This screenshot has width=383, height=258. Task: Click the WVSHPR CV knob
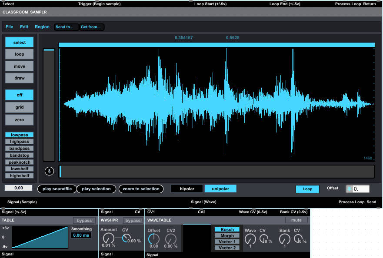pos(126,238)
